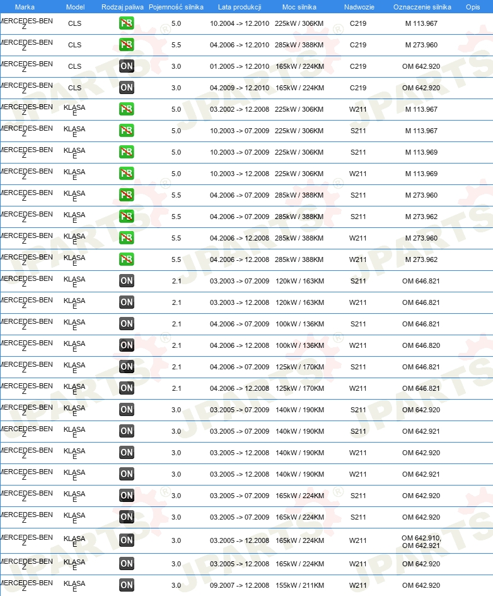Click 'M 113.969' in the S211 row
The width and height of the screenshot is (493, 596).
click(421, 152)
